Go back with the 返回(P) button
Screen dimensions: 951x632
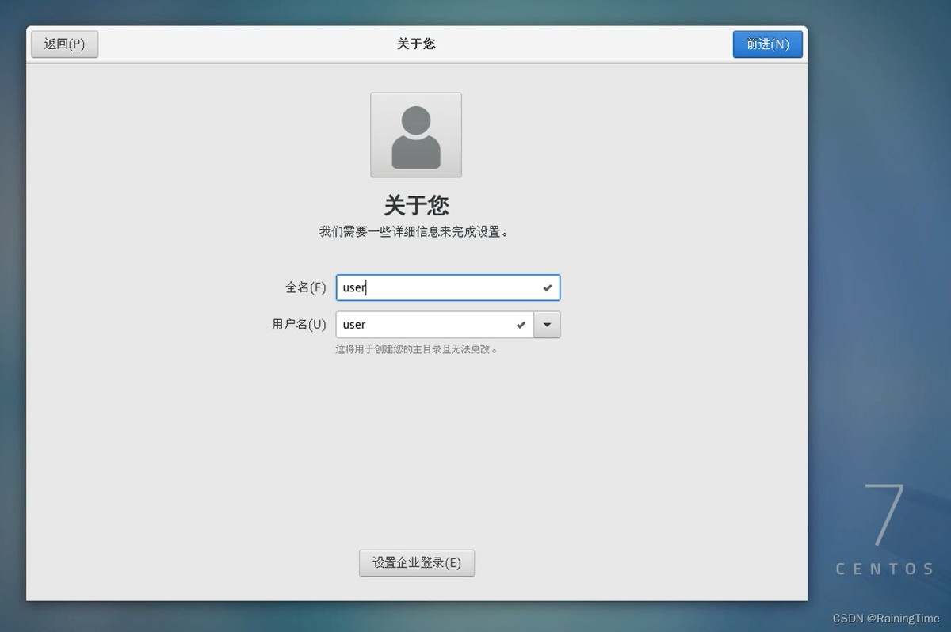[64, 44]
